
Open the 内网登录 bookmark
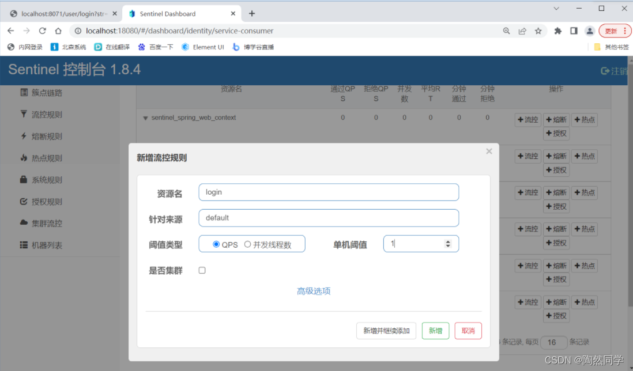pyautogui.click(x=25, y=47)
